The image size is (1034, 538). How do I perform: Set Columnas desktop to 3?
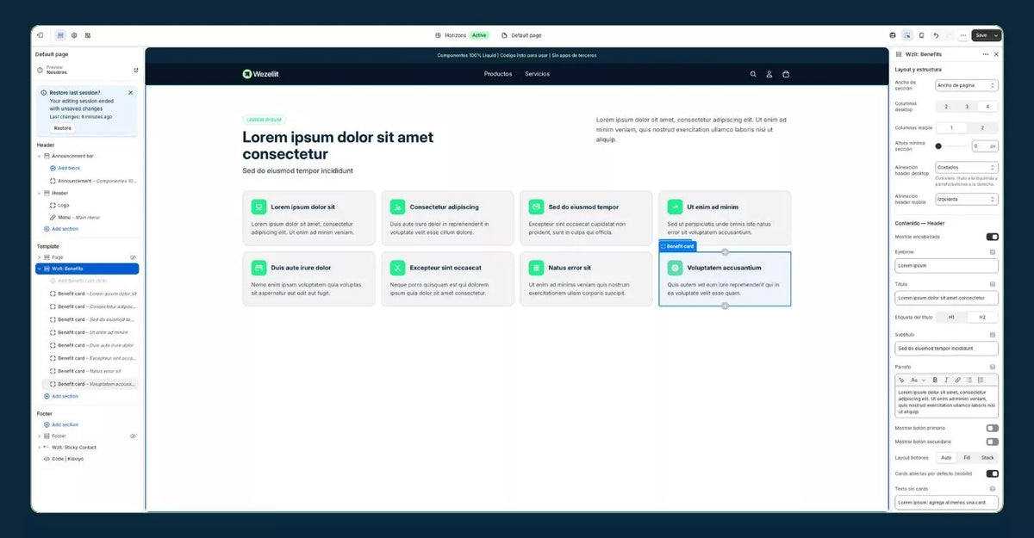tap(967, 107)
